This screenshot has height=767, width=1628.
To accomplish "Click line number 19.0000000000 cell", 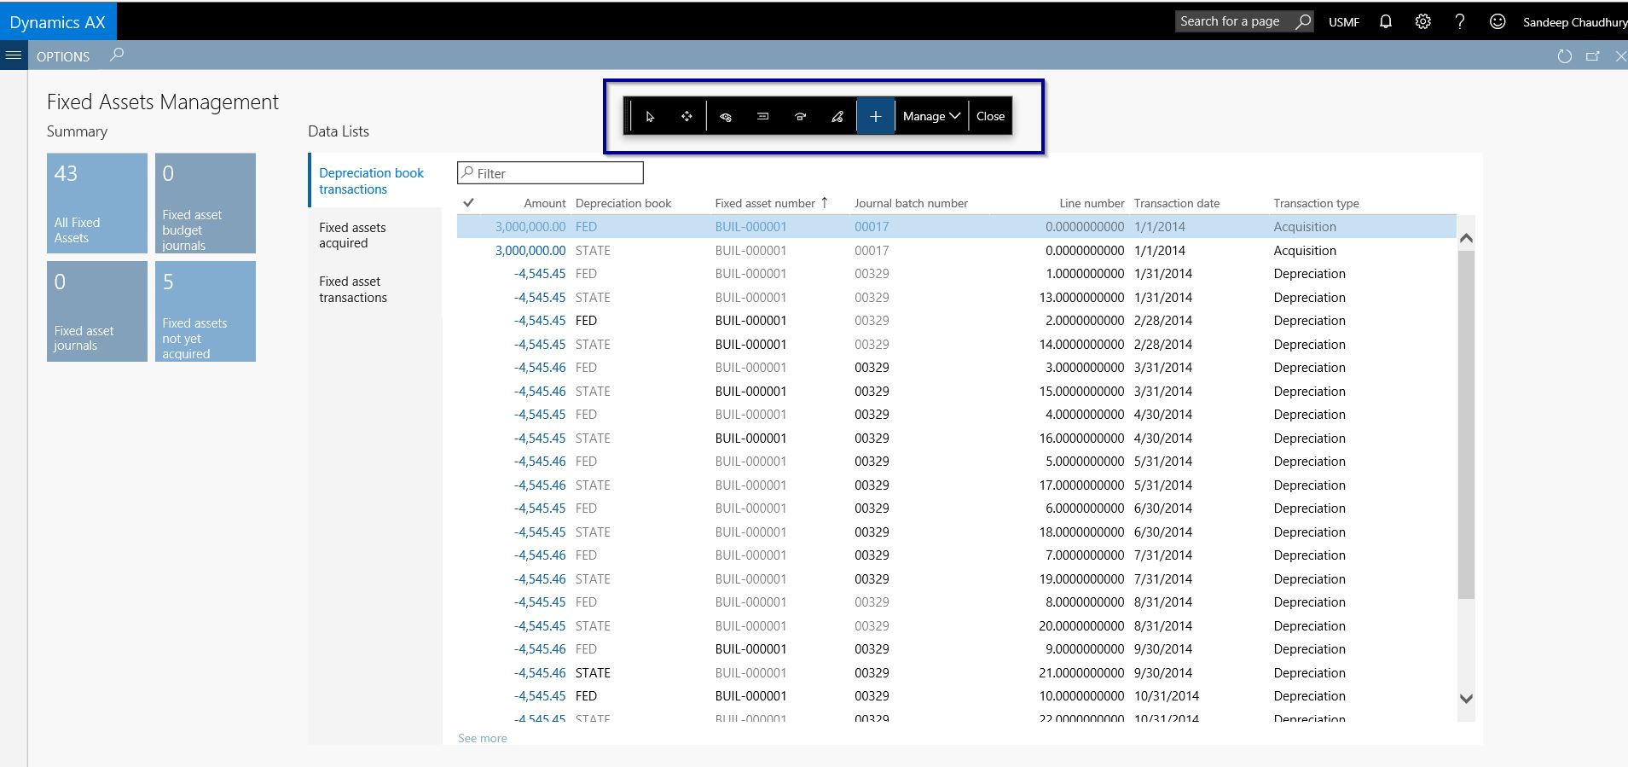I will (1081, 579).
